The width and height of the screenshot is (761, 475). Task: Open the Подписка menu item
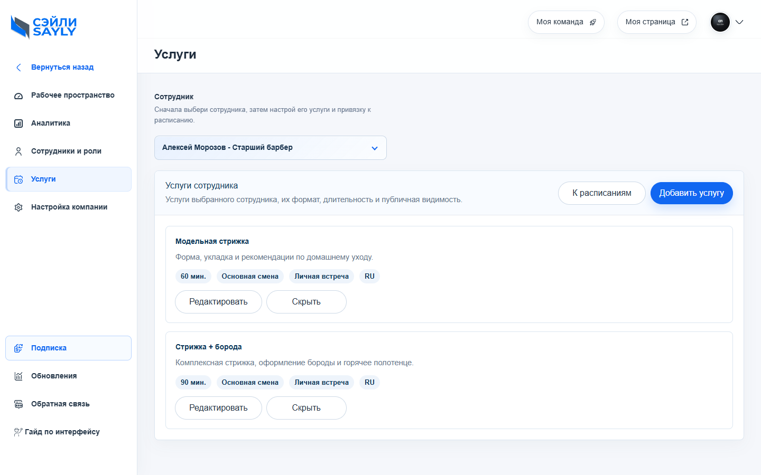69,348
